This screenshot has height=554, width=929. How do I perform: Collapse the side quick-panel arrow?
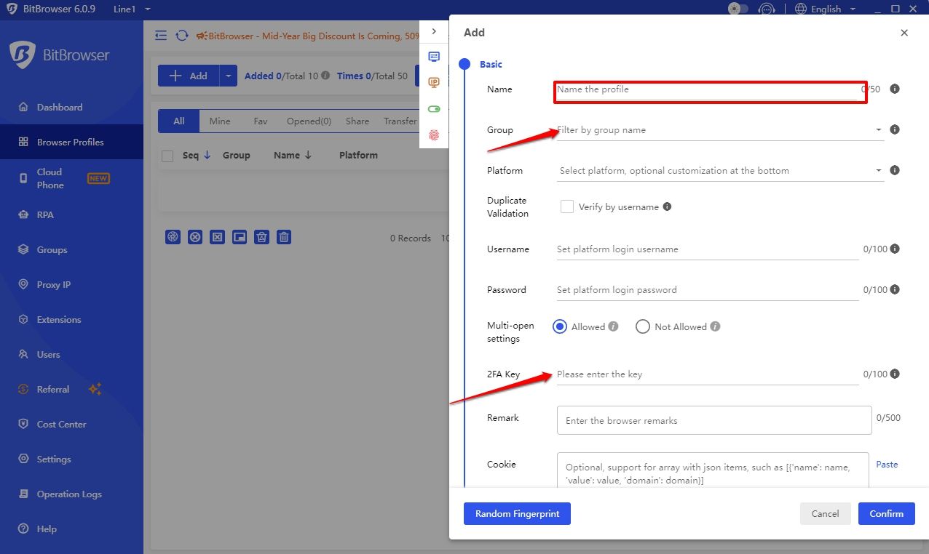click(x=434, y=31)
